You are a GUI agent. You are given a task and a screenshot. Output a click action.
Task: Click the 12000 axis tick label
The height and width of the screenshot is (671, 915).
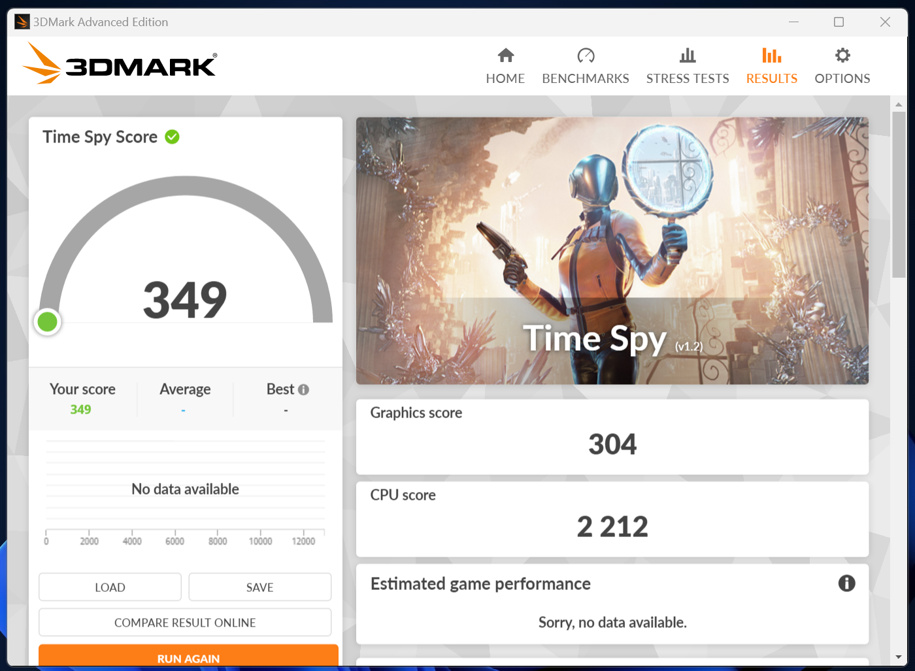tap(303, 541)
